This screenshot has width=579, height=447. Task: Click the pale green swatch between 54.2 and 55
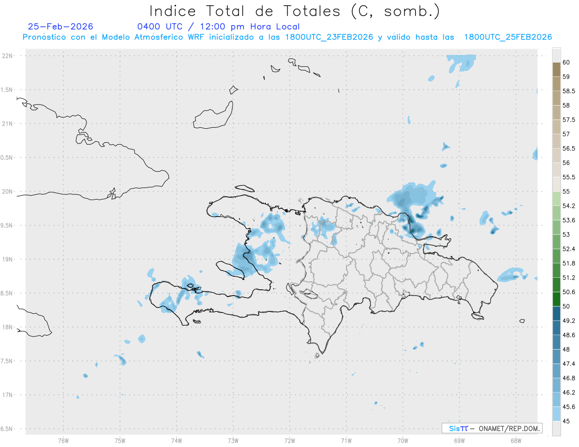click(556, 199)
